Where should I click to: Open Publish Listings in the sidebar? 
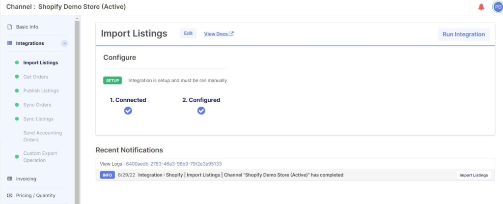(41, 91)
